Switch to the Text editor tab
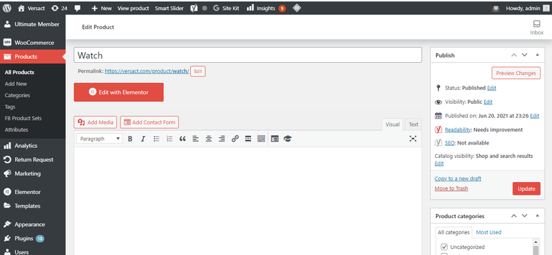The image size is (552, 255). coord(413,124)
